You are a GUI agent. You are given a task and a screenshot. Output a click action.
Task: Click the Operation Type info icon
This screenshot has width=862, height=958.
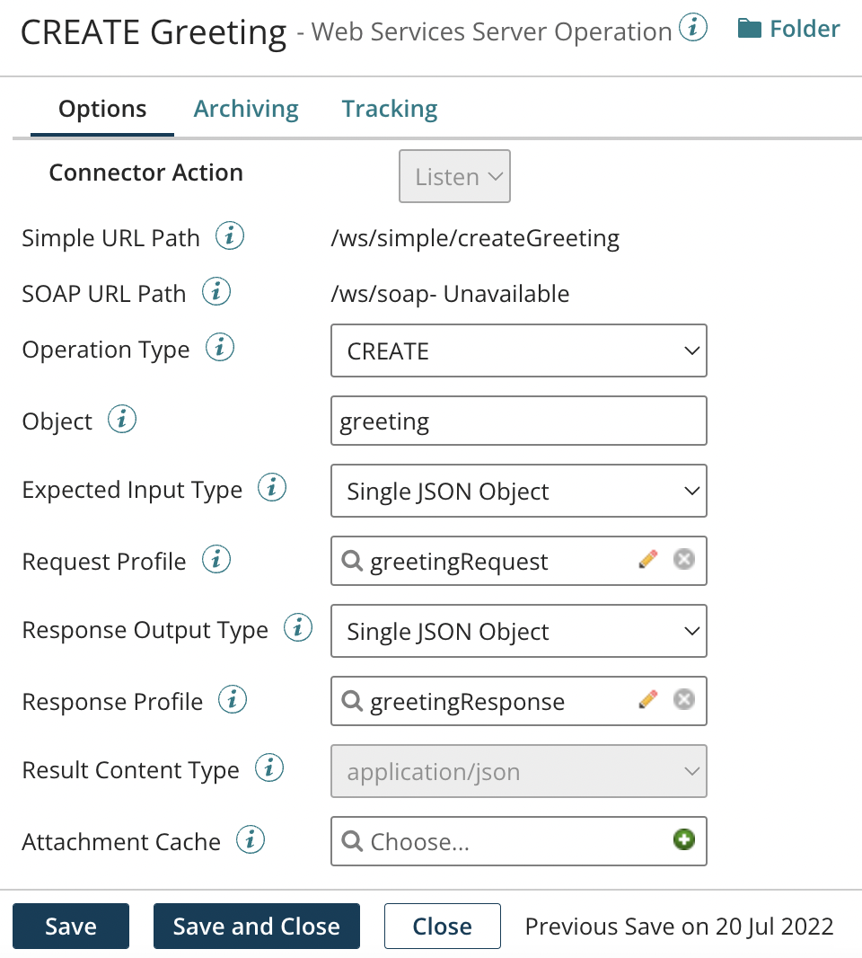(x=219, y=347)
